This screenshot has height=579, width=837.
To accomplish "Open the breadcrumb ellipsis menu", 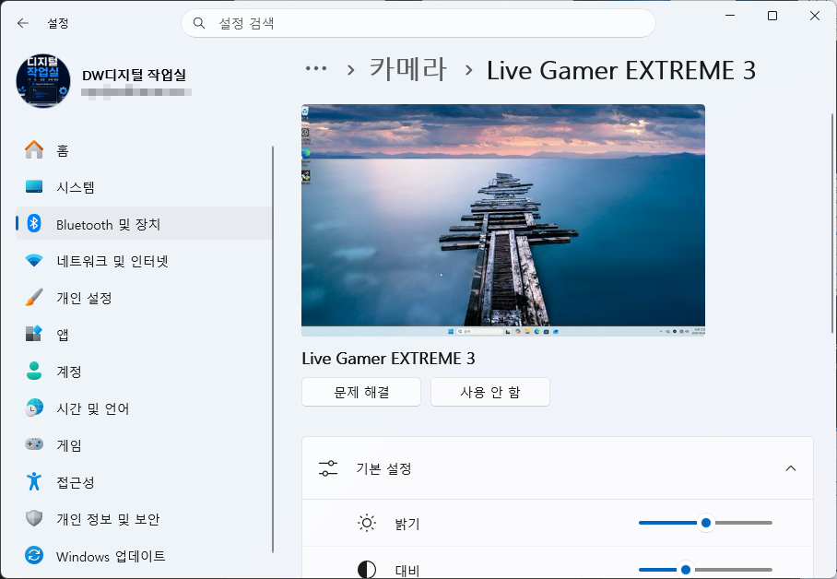I will coord(316,68).
